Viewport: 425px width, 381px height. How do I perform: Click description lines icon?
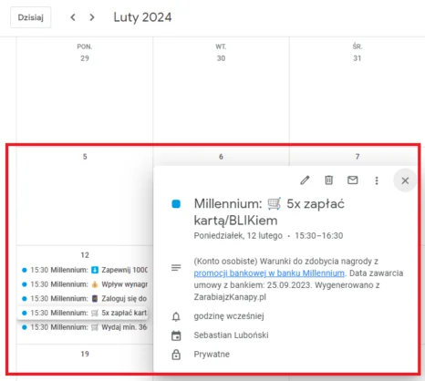tap(176, 268)
